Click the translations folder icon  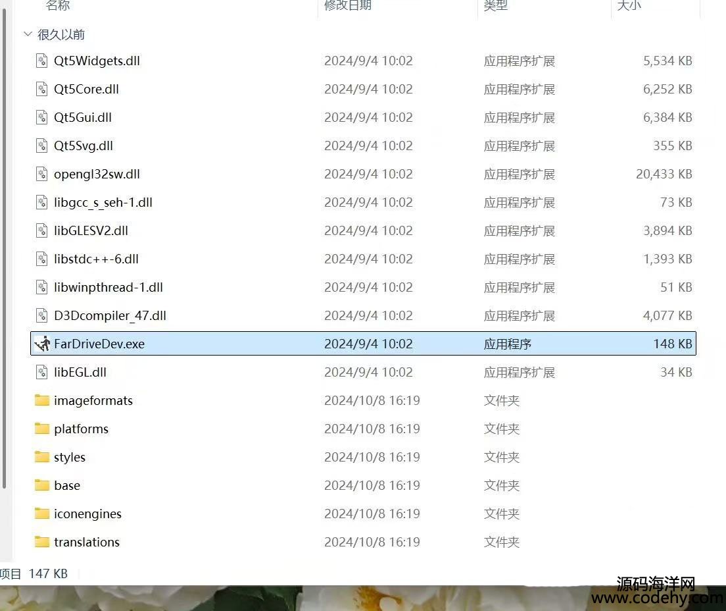[x=41, y=541]
